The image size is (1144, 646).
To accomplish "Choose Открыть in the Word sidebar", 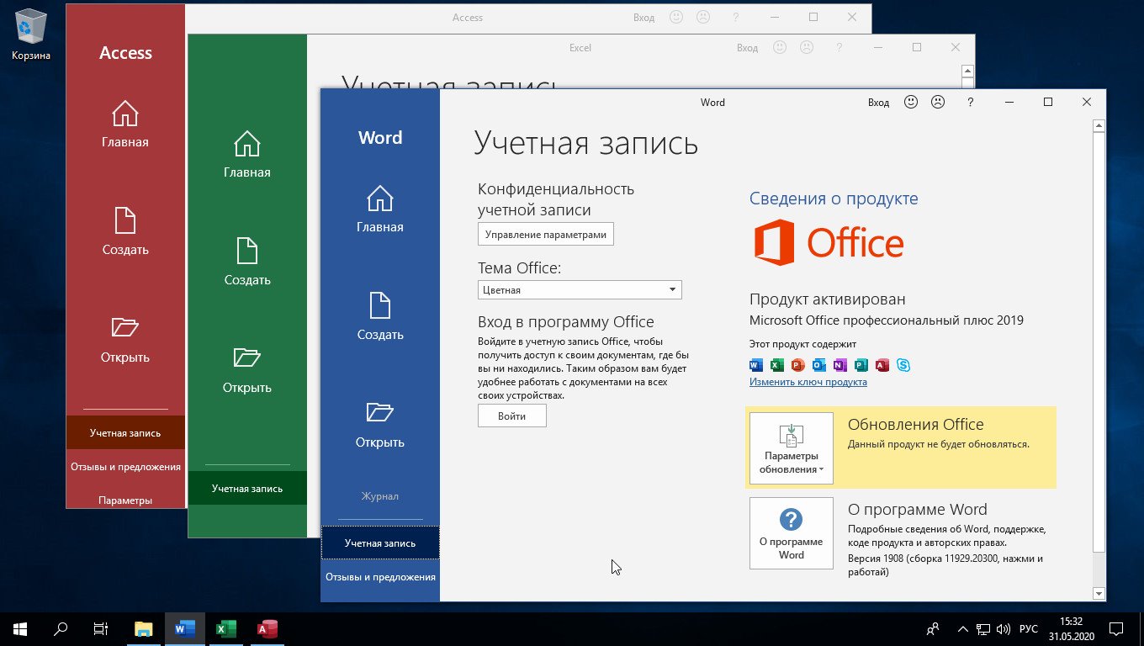I will pyautogui.click(x=379, y=425).
